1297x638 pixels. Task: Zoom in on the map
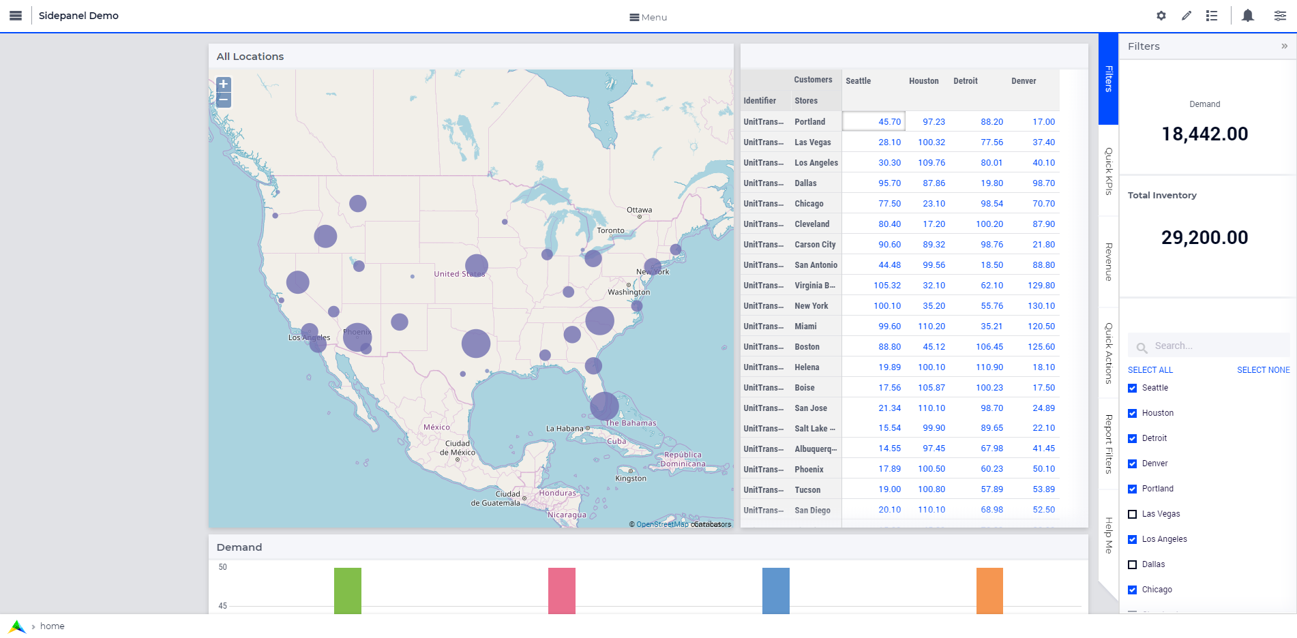(x=223, y=85)
